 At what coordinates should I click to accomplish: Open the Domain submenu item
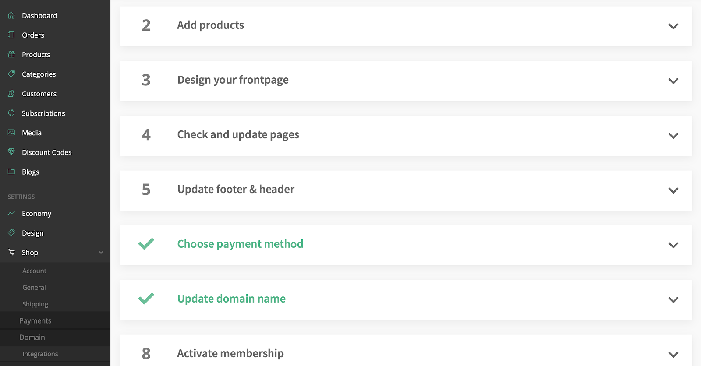coord(32,338)
